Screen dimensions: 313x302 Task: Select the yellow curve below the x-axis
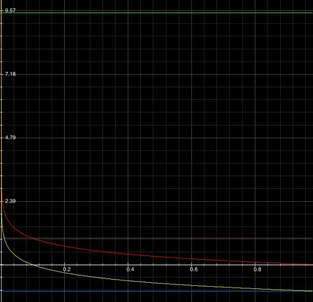point(128,281)
